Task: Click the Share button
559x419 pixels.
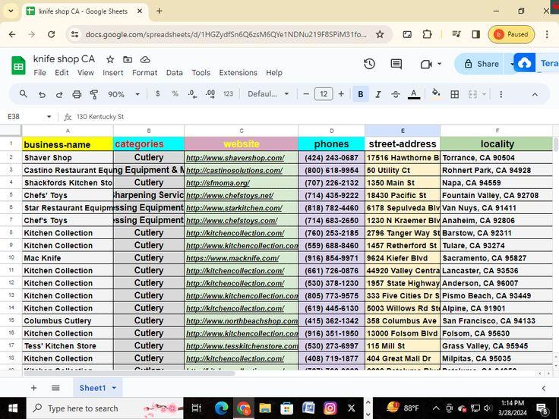Action: click(x=481, y=64)
